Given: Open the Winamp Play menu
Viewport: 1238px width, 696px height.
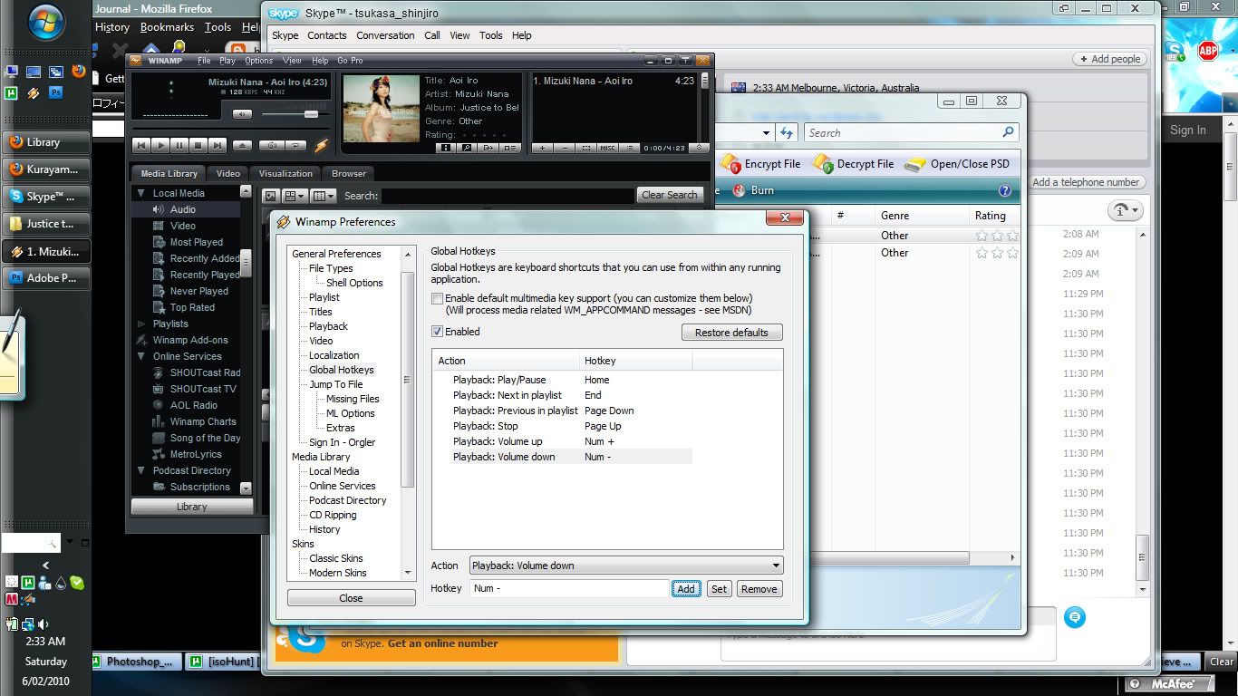Looking at the screenshot, I should (x=227, y=61).
